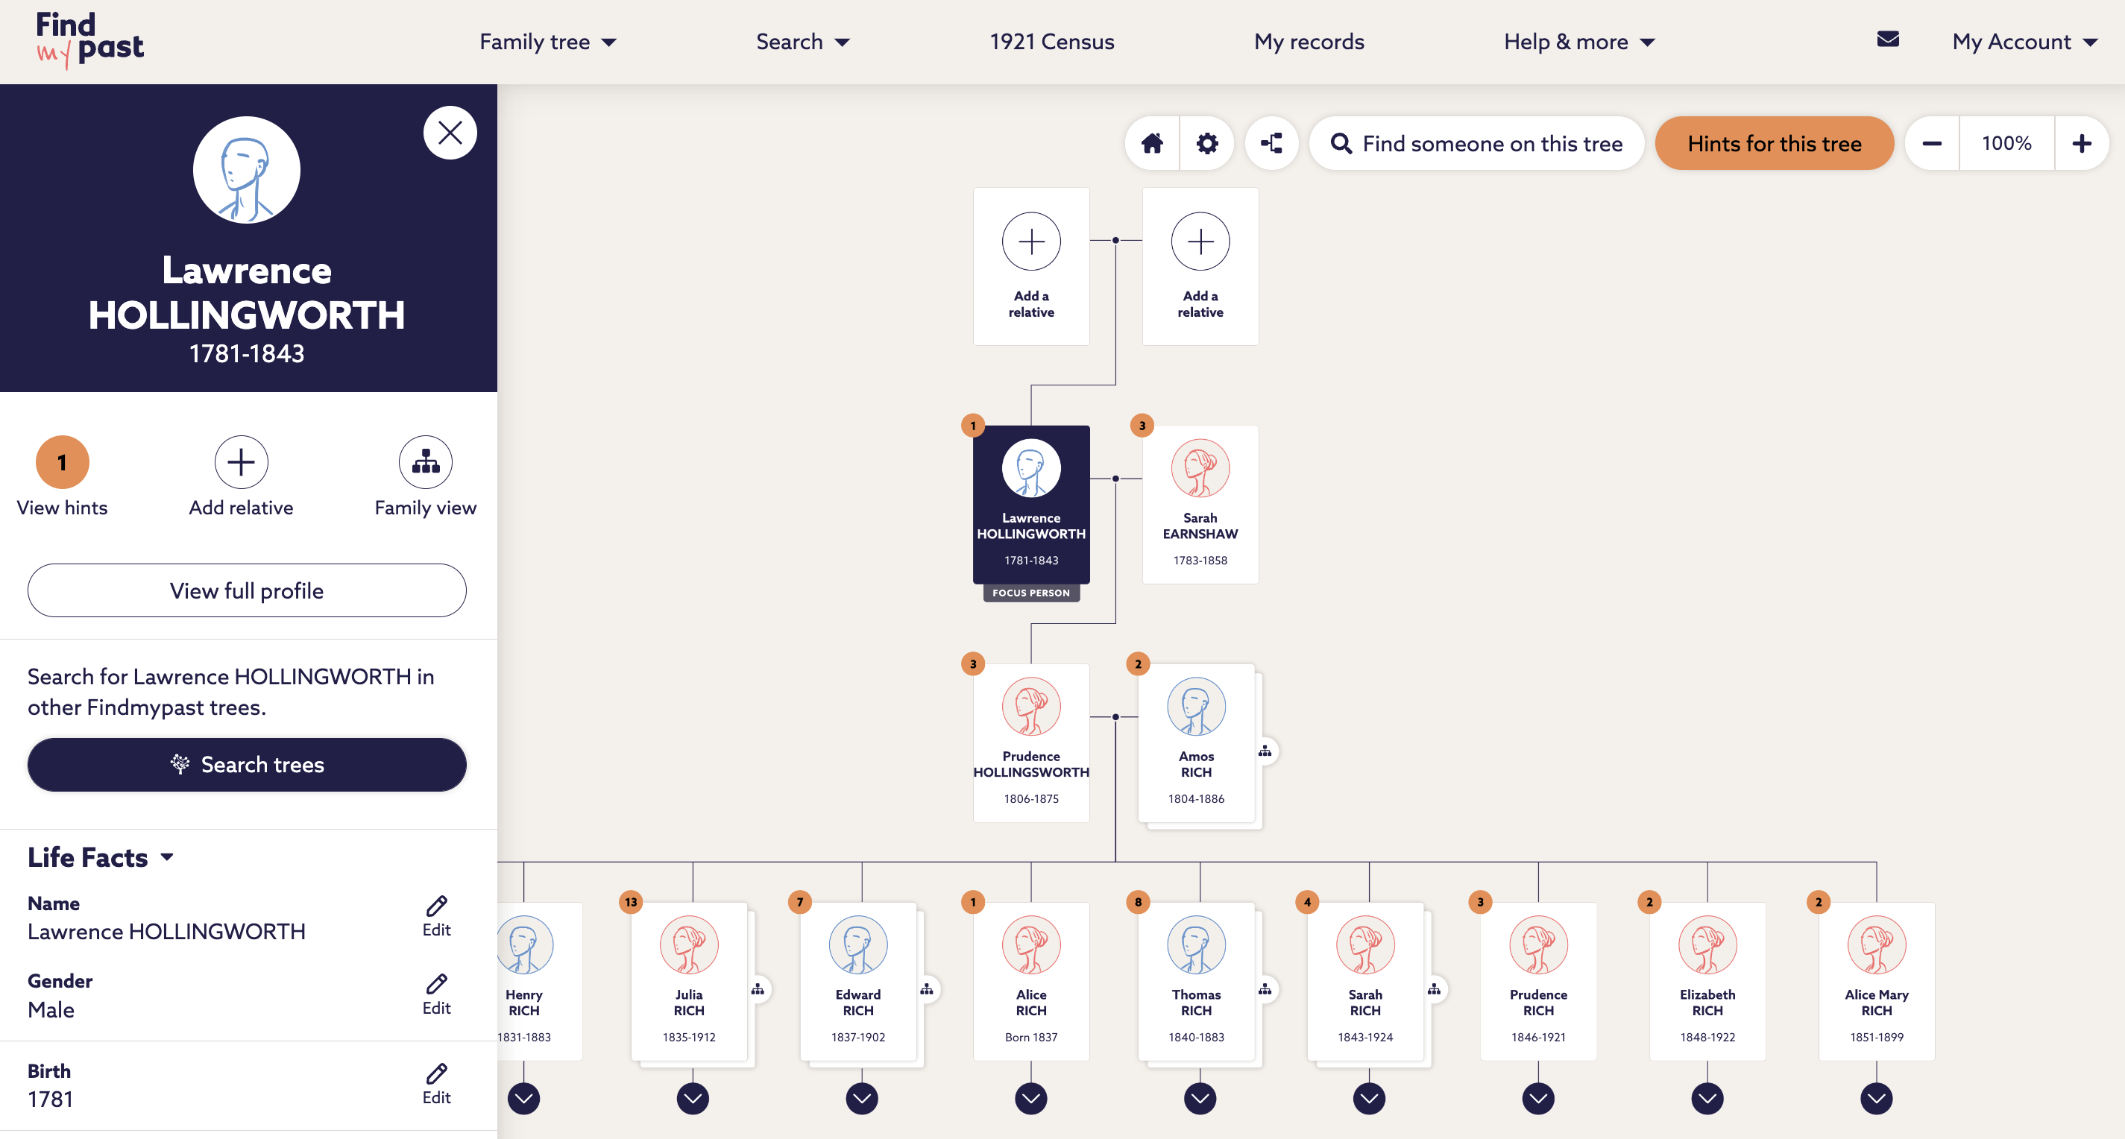Open the Family tree menu
The image size is (2125, 1139).
[548, 42]
